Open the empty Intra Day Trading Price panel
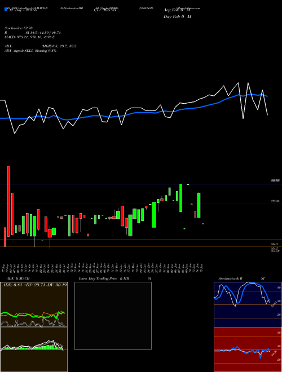Image resolution: width=282 pixels, height=372 pixels. click(113, 316)
